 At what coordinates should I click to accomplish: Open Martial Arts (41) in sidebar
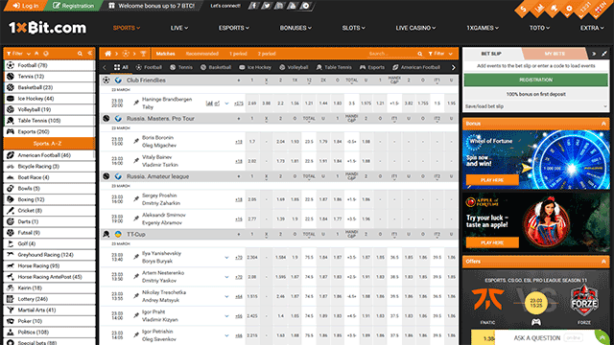tap(49, 310)
